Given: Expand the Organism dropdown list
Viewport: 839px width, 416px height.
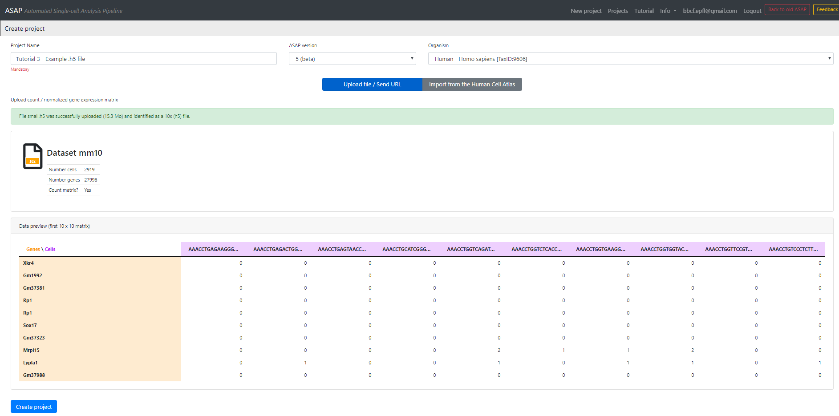Looking at the screenshot, I should pyautogui.click(x=630, y=59).
